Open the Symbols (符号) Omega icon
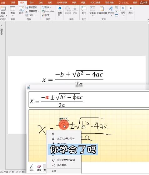The height and width of the screenshot is (175, 149). pyautogui.click(x=123, y=8)
